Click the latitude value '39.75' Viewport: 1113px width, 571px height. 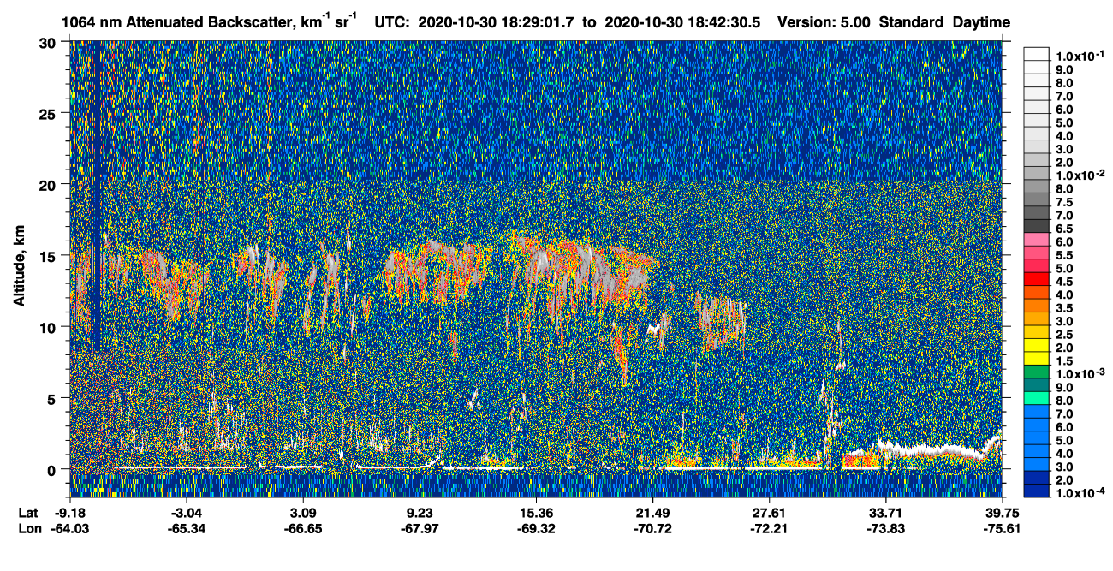coord(1003,513)
